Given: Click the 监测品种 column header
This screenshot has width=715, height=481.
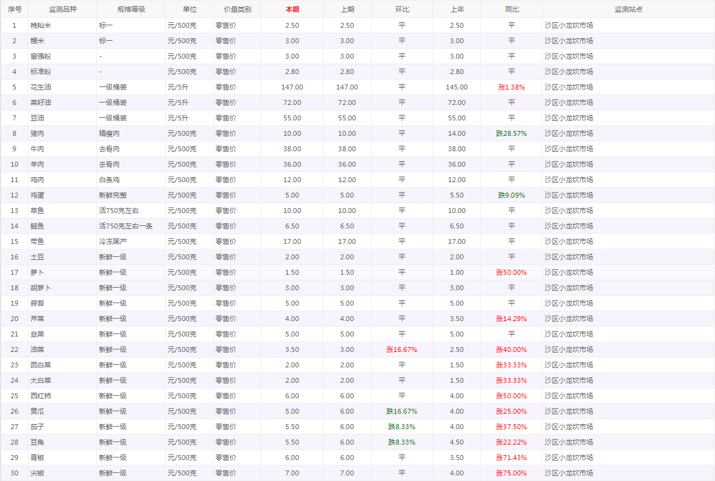Looking at the screenshot, I should click(x=62, y=9).
